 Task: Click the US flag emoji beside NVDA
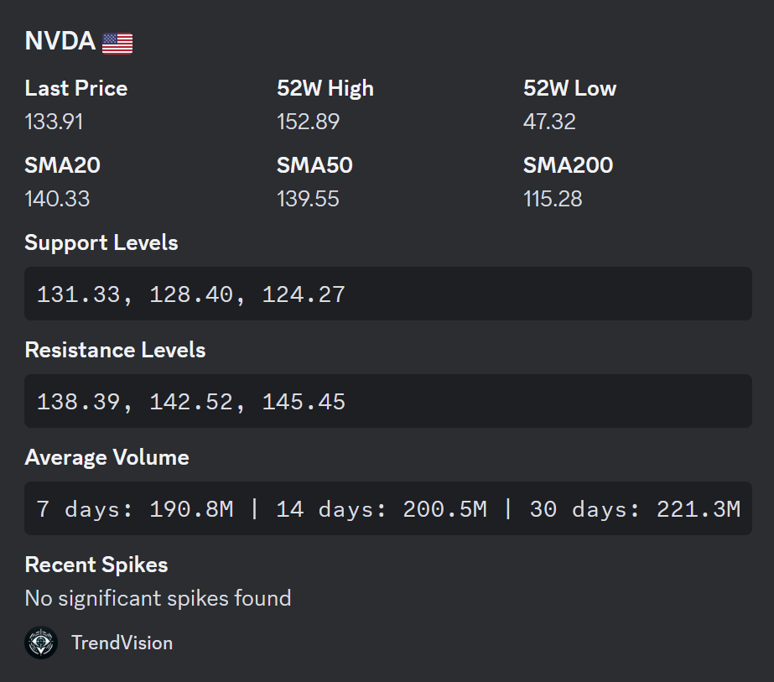click(x=117, y=43)
